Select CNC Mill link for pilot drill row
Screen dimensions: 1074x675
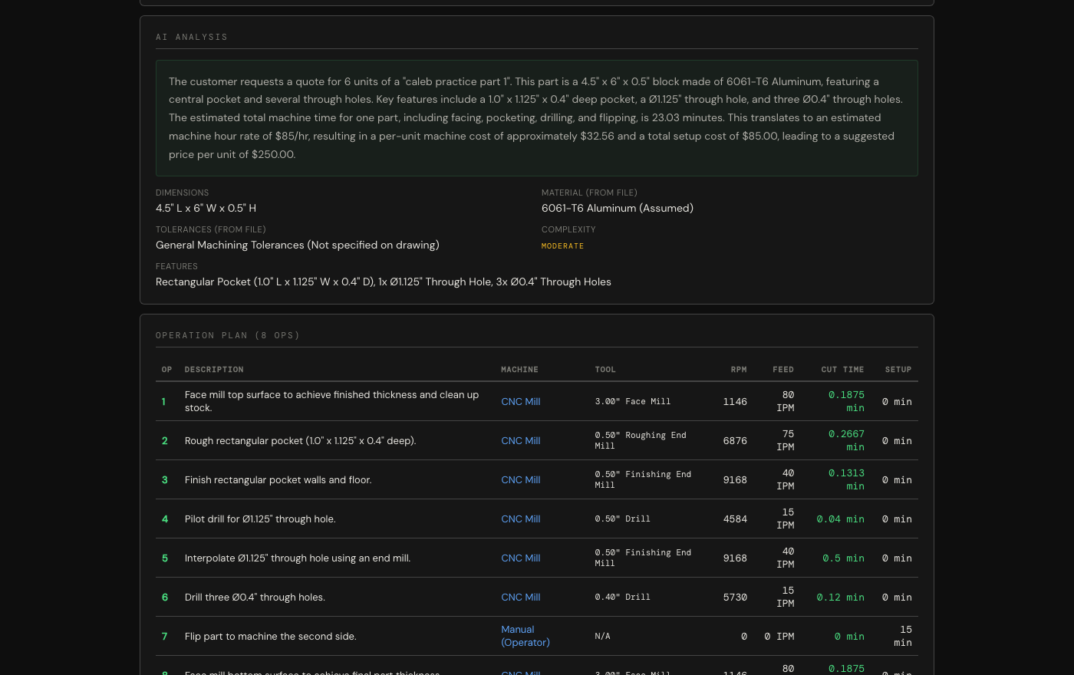click(520, 519)
